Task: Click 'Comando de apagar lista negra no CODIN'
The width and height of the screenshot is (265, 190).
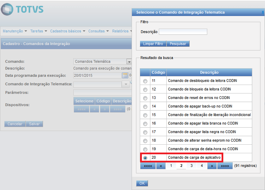Action: (202, 132)
